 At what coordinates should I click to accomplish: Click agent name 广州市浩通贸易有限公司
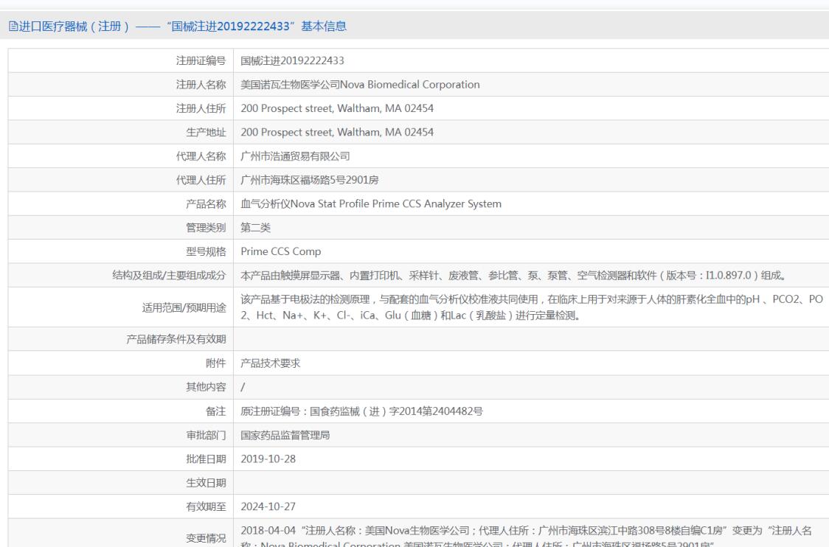(295, 156)
